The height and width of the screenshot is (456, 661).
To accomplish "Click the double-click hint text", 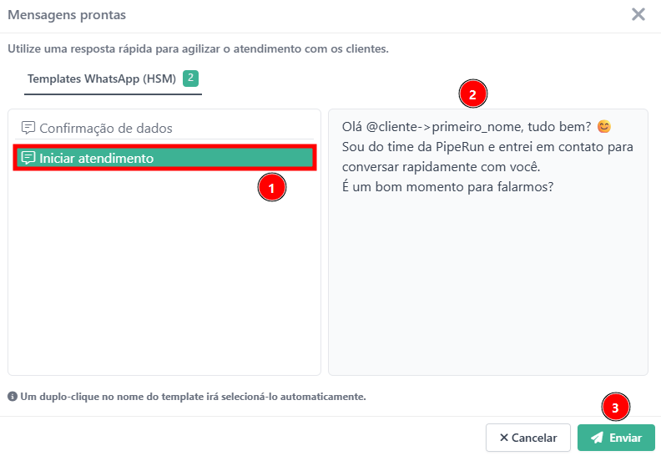I will pyautogui.click(x=192, y=397).
